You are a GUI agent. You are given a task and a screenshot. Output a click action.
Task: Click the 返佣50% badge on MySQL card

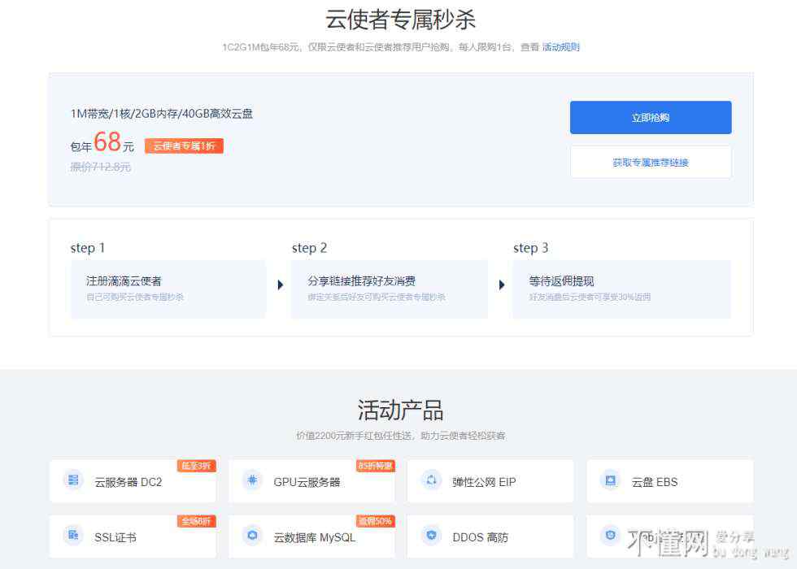coord(375,521)
